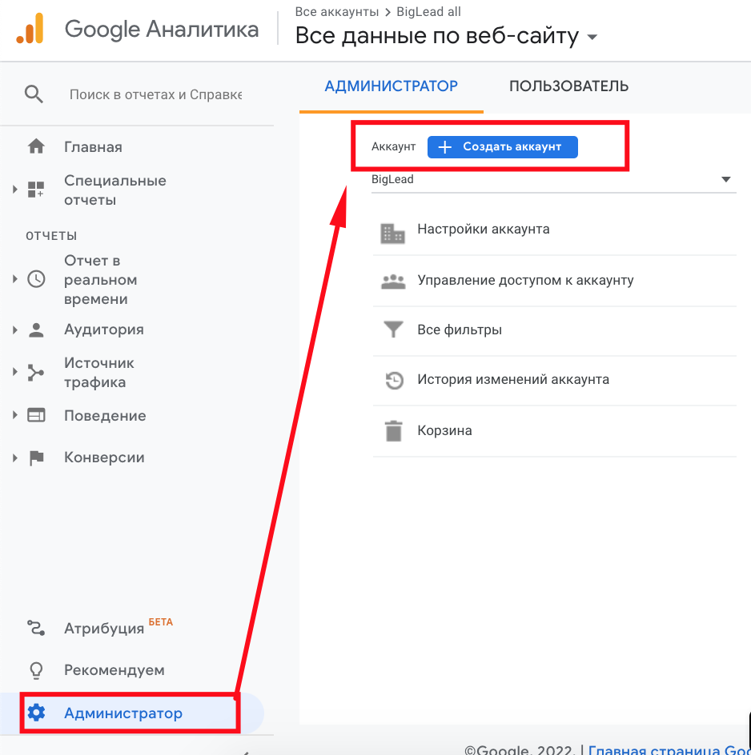The width and height of the screenshot is (751, 755).
Task: Click the Administrator gear icon
Action: click(36, 713)
